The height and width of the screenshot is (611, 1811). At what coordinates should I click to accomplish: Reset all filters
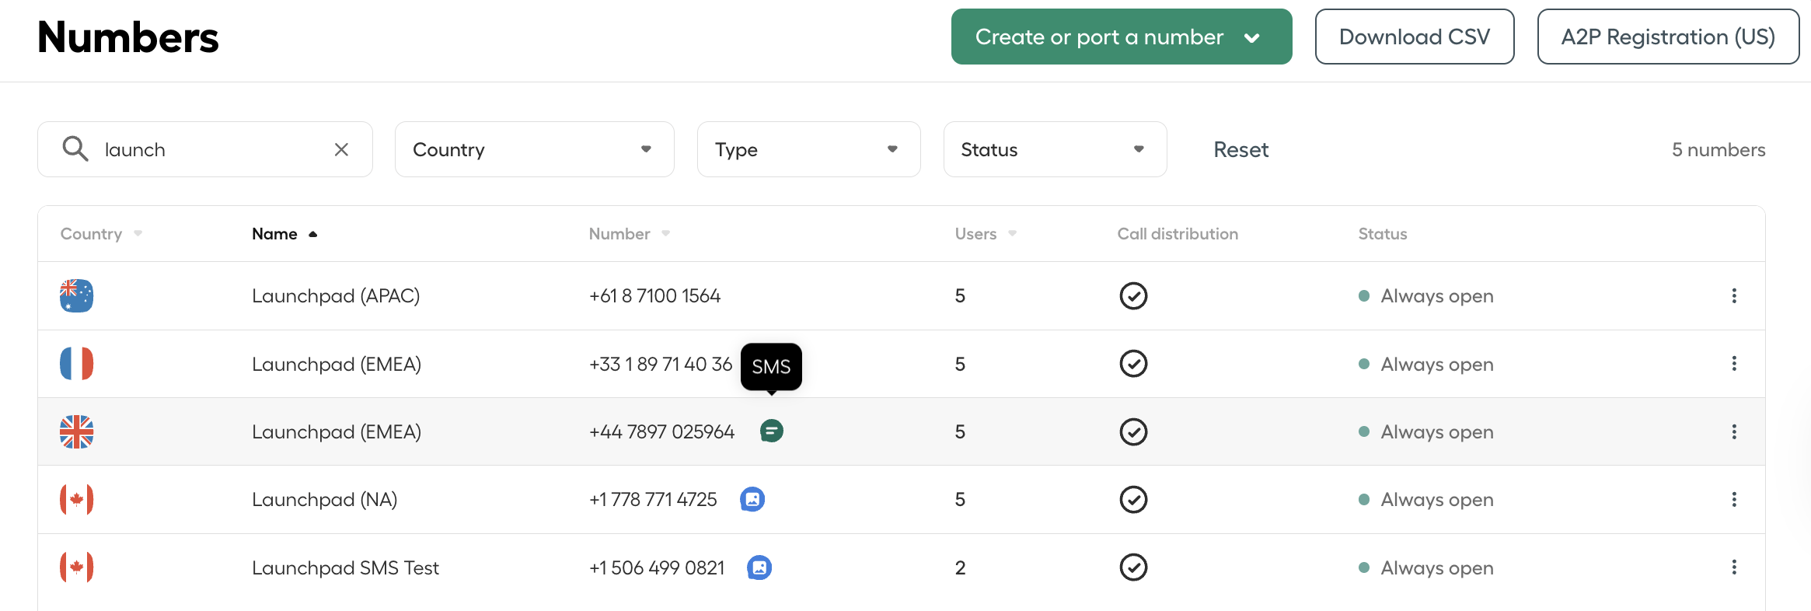coord(1240,149)
